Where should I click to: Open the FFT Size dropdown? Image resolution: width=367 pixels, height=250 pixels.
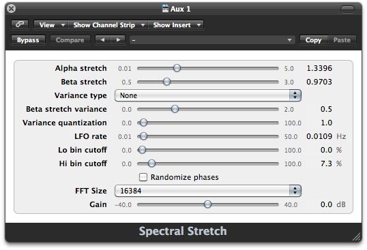tap(208, 191)
